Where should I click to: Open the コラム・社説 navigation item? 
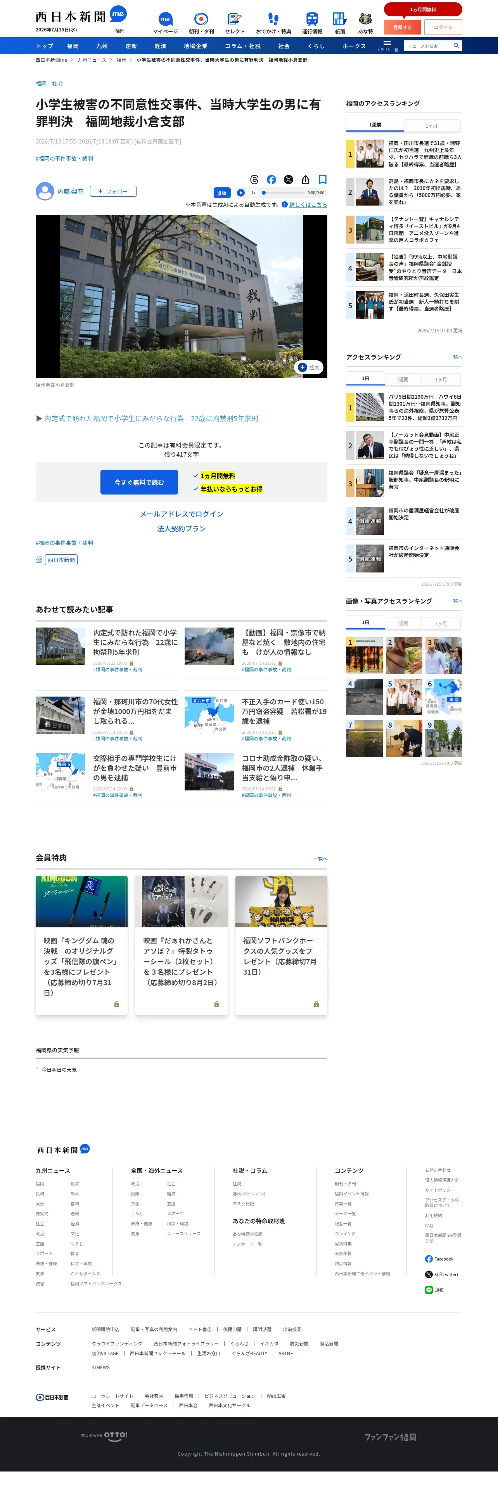(x=243, y=46)
